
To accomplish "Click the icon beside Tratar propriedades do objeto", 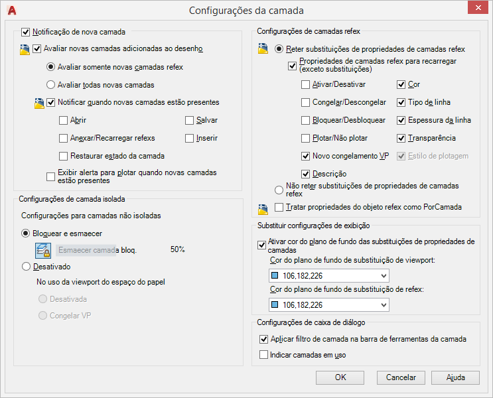I will tap(263, 208).
